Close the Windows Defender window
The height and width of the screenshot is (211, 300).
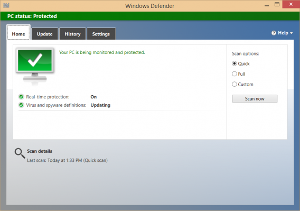(291, 4)
